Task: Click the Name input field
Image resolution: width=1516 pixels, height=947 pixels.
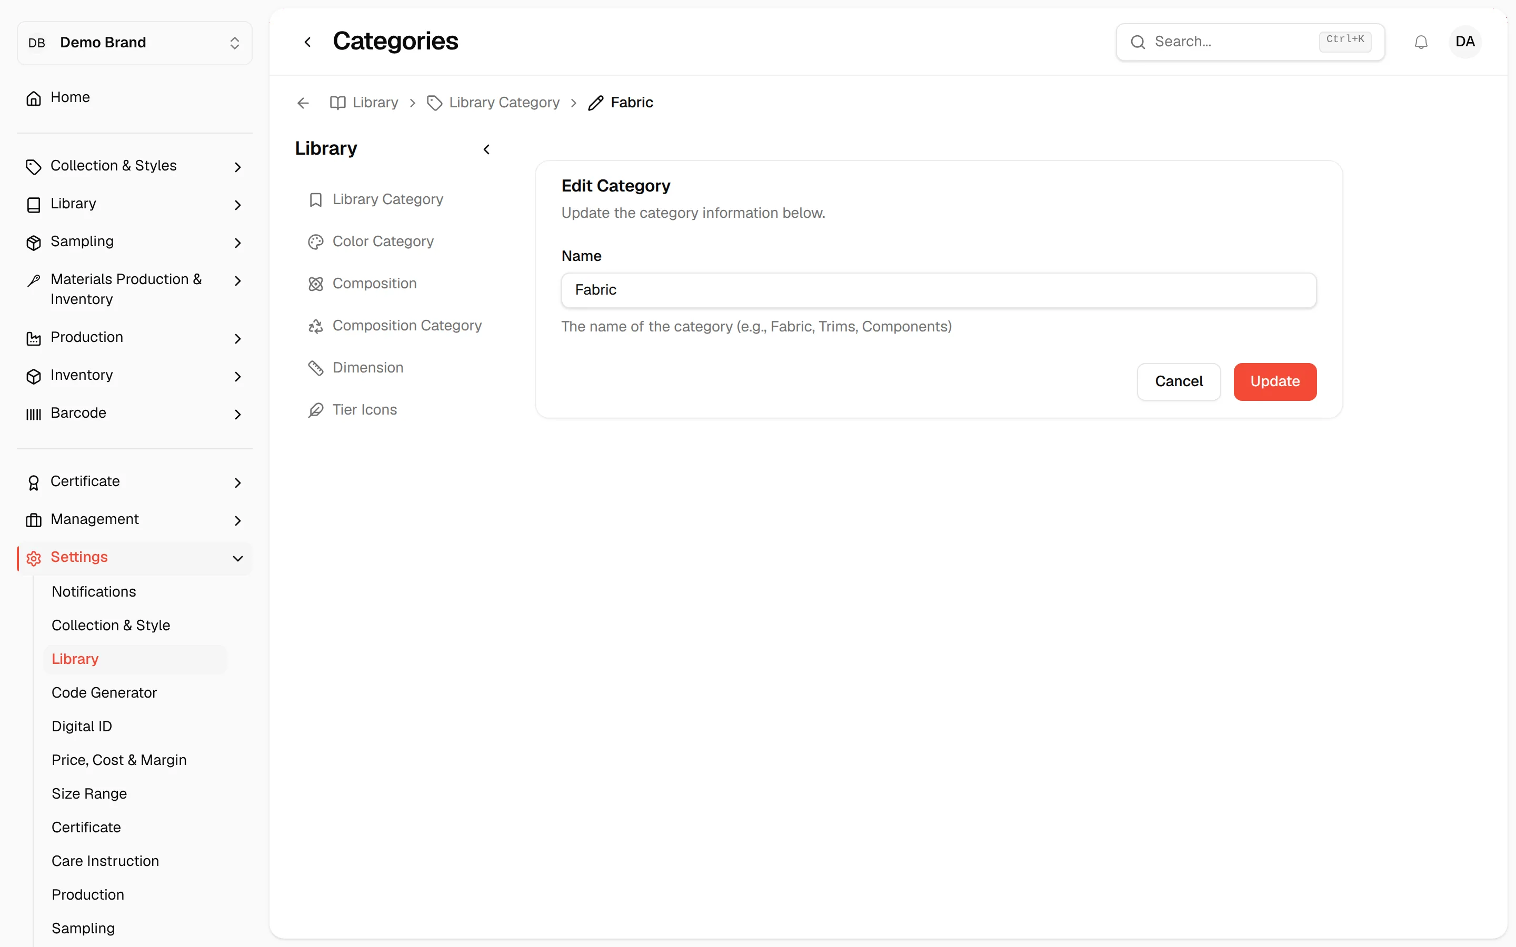Action: point(939,290)
